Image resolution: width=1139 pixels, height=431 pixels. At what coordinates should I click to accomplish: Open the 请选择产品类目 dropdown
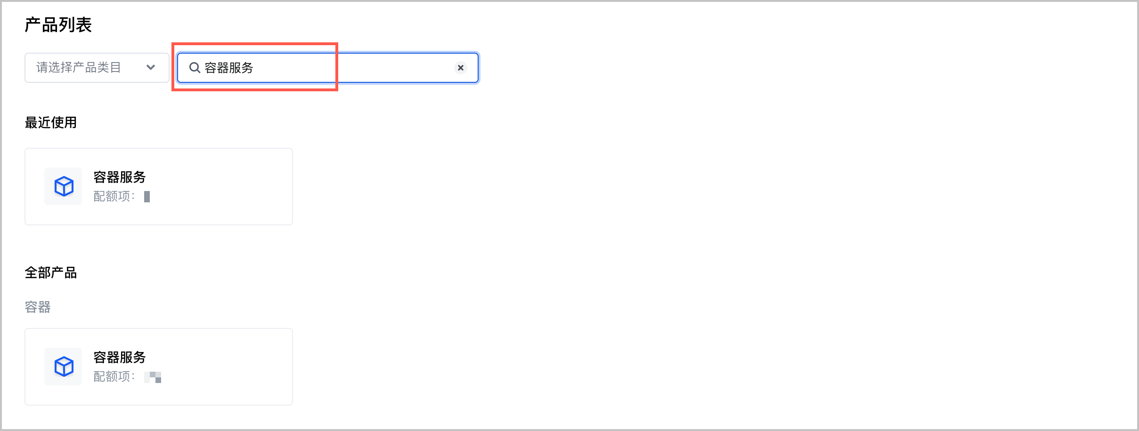97,68
